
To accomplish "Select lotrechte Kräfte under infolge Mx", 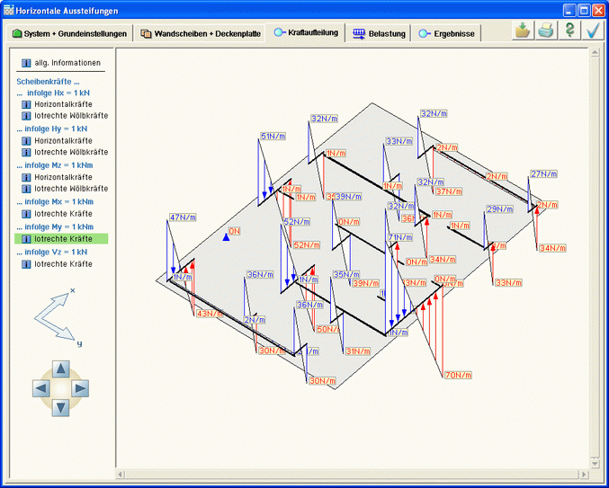I will point(63,214).
